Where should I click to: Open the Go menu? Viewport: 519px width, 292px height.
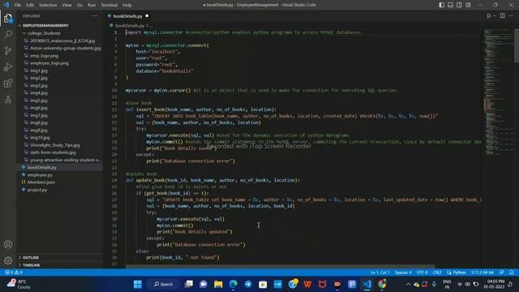(79, 5)
